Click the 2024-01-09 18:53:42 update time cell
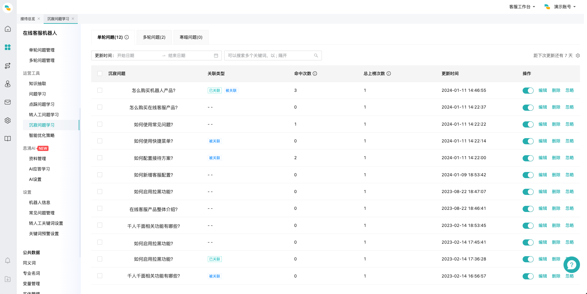 [464, 175]
